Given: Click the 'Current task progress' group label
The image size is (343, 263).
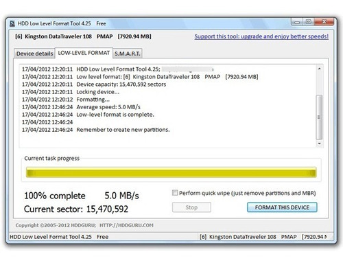Looking at the screenshot, I should [x=52, y=159].
